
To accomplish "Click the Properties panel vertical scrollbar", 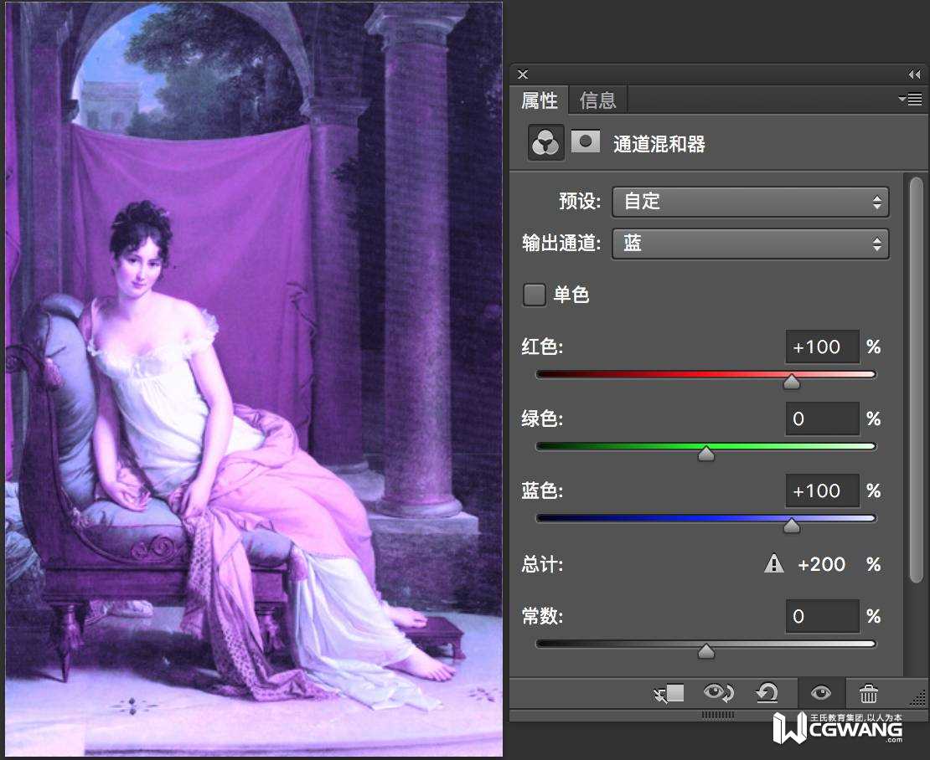I will [916, 379].
